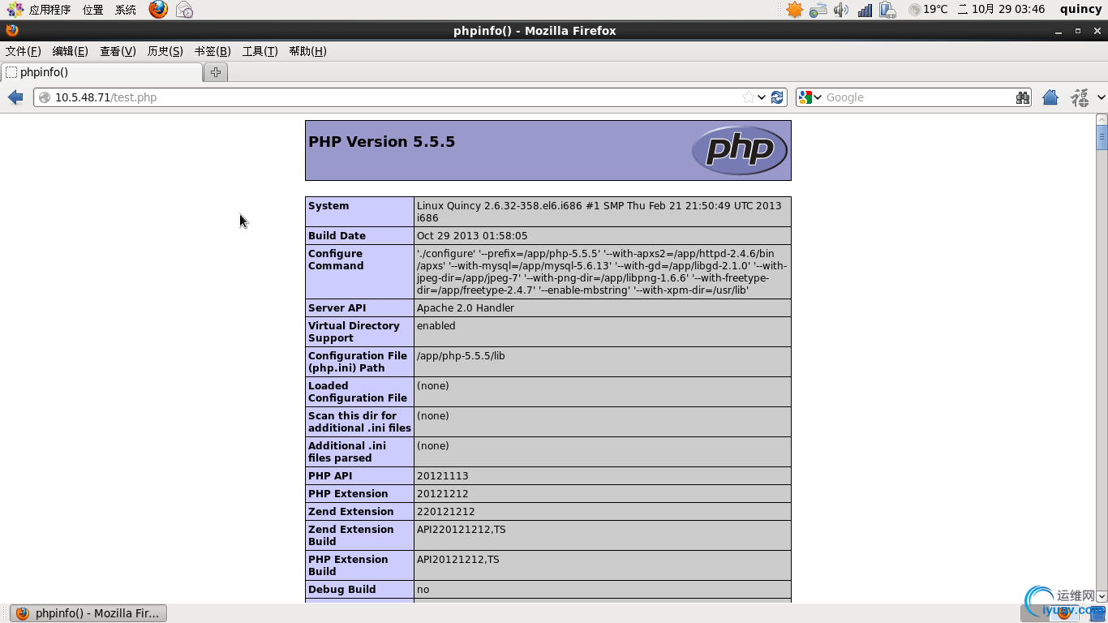
Task: Click the 'PHP API' row label
Action: coord(330,476)
